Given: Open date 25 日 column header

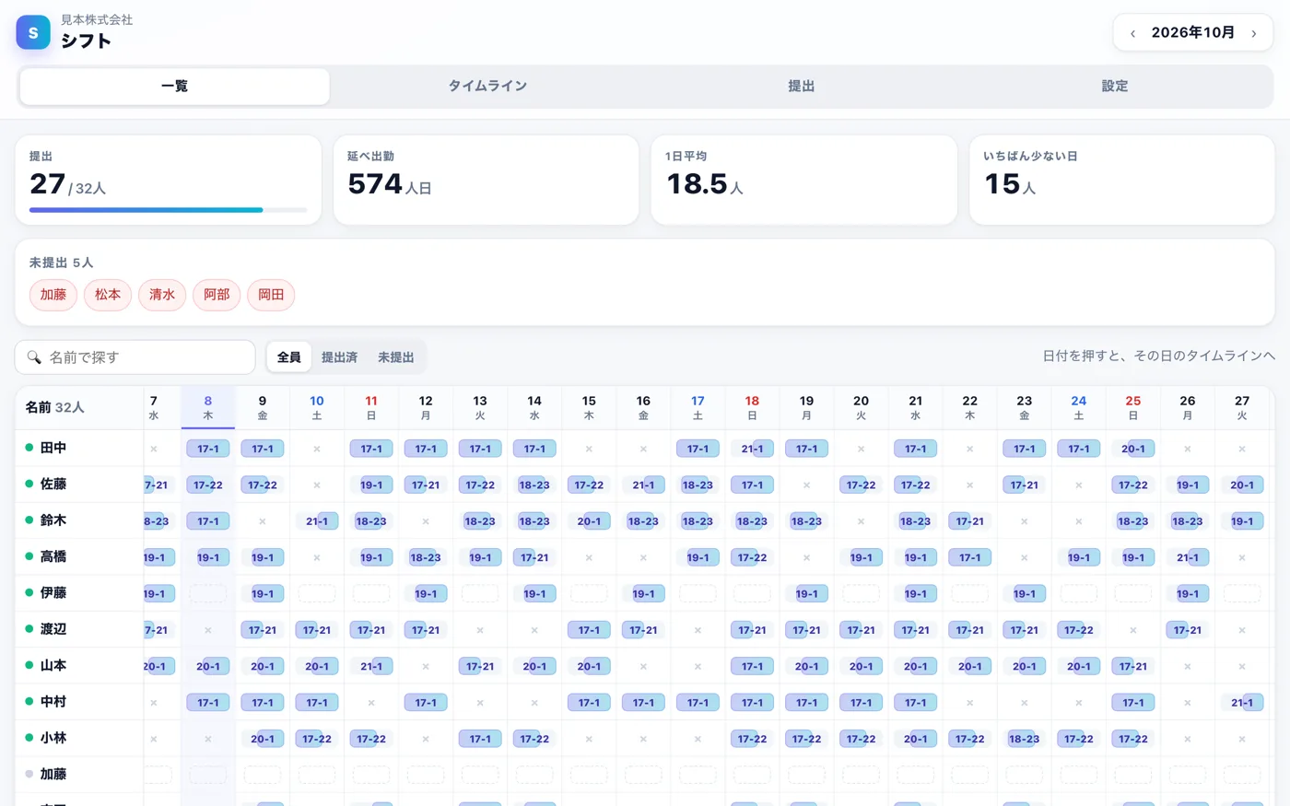Looking at the screenshot, I should (1133, 407).
